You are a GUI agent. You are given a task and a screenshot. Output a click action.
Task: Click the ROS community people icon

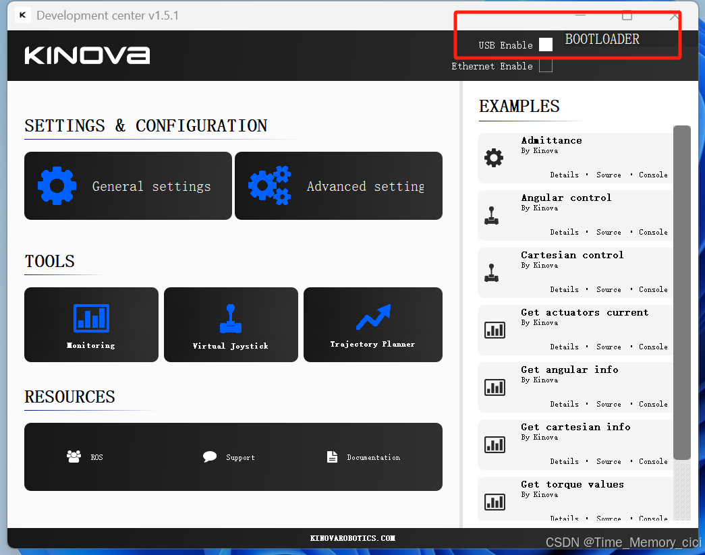(x=74, y=457)
